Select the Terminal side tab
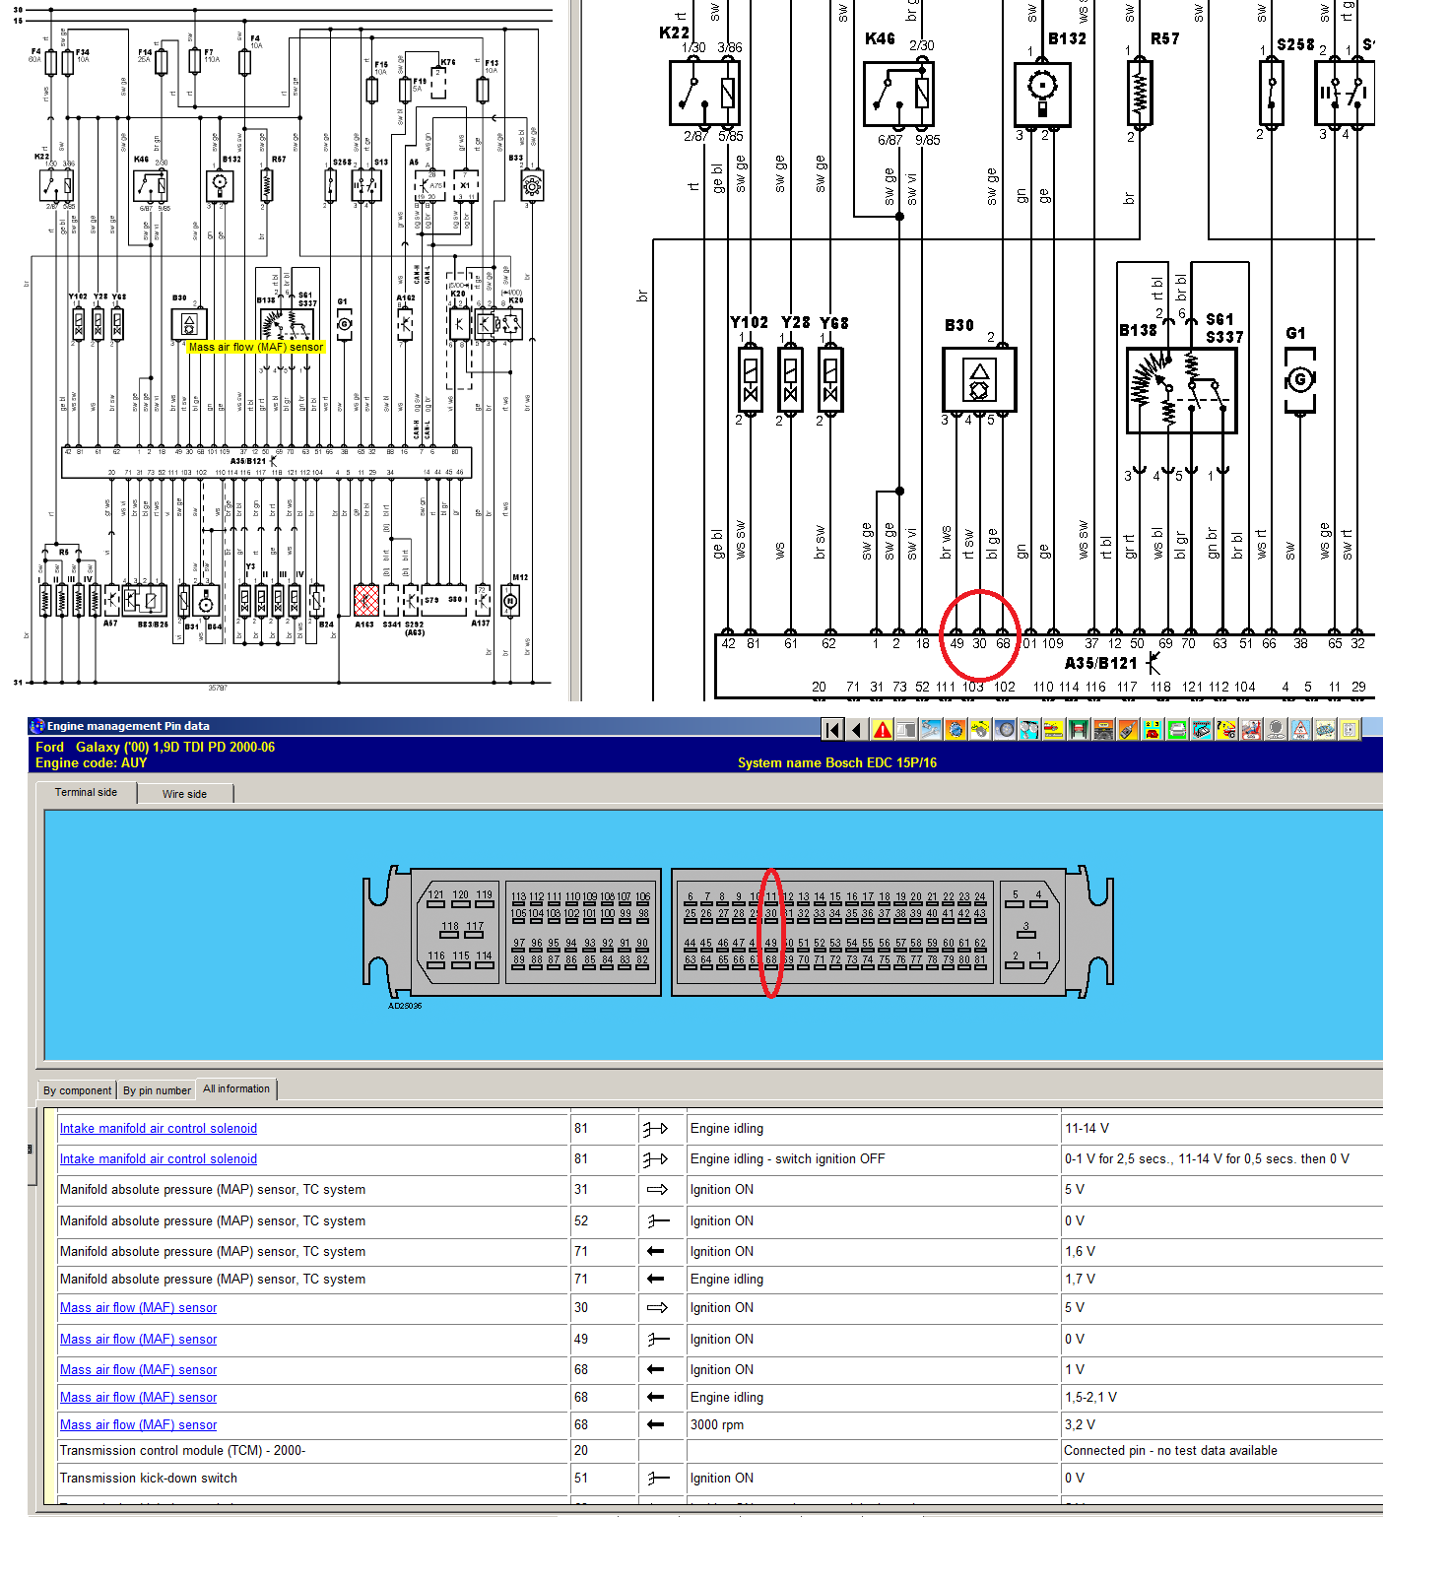This screenshot has height=1580, width=1450. (86, 793)
